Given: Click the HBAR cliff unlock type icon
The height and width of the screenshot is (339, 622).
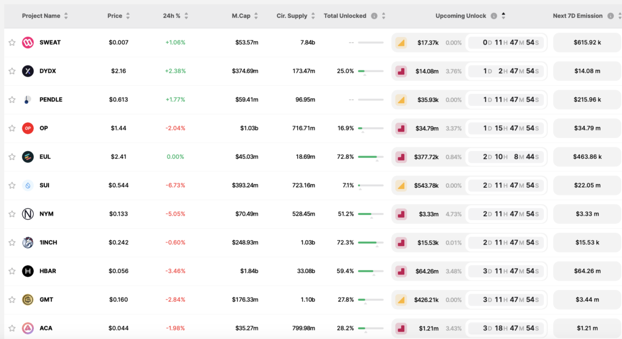Looking at the screenshot, I should [401, 271].
